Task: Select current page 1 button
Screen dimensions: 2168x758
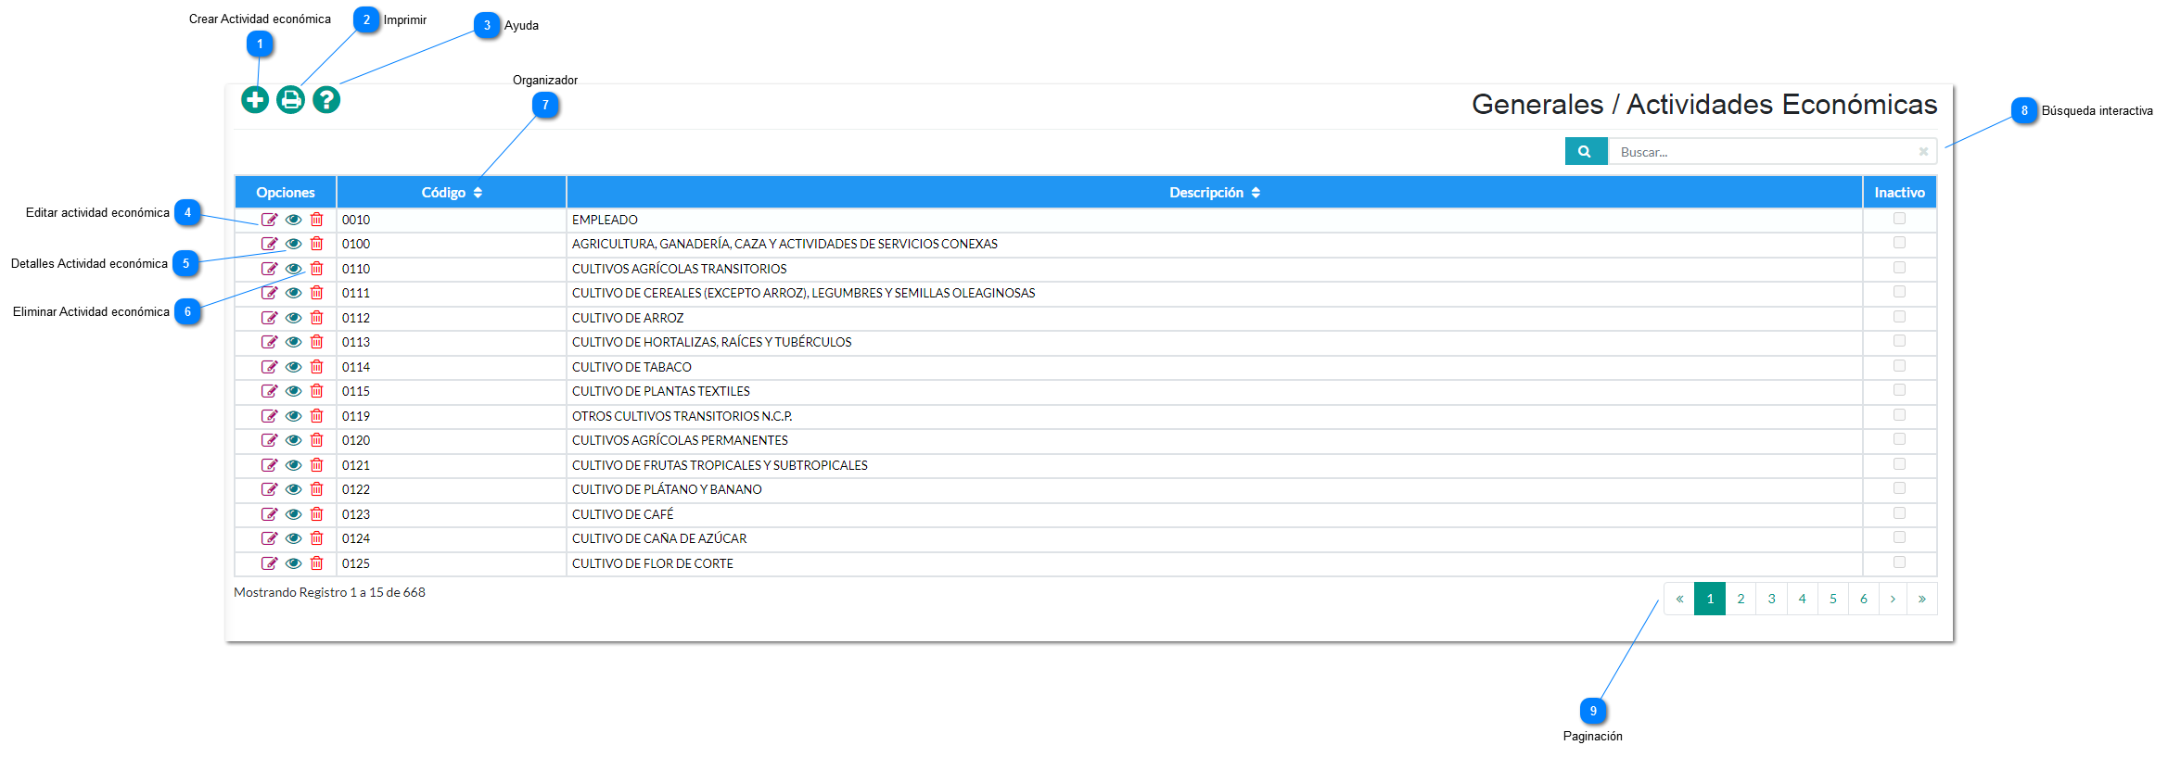Action: [1710, 599]
